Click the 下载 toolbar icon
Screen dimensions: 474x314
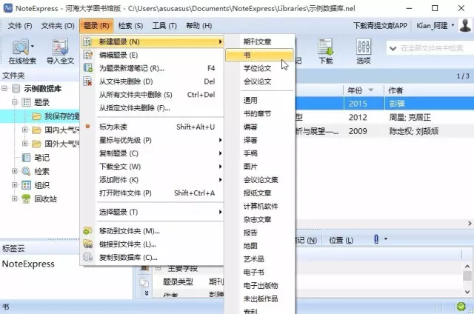click(x=326, y=47)
